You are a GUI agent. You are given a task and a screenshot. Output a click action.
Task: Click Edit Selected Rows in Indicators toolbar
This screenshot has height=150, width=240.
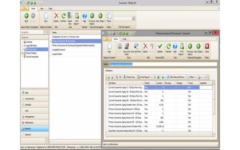tap(176, 77)
